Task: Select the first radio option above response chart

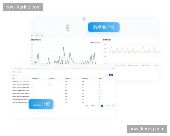Action: pos(35,36)
